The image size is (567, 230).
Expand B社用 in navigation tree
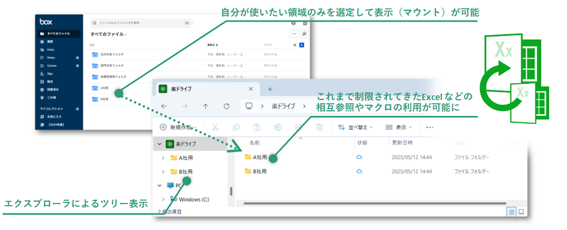click(x=163, y=171)
